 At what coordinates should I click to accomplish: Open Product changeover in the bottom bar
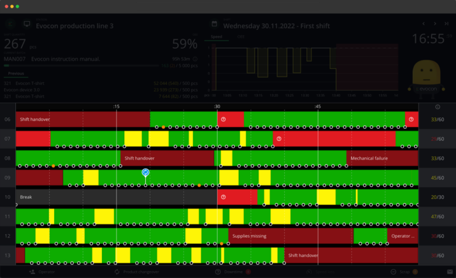tap(137, 272)
